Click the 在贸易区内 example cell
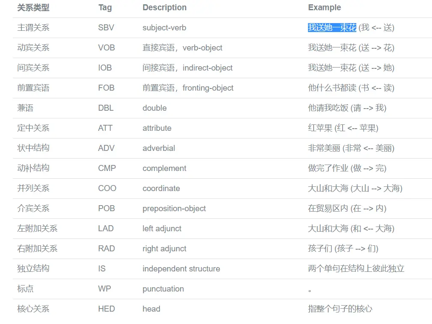Viewport: 432px width, 324px height. pos(347,209)
